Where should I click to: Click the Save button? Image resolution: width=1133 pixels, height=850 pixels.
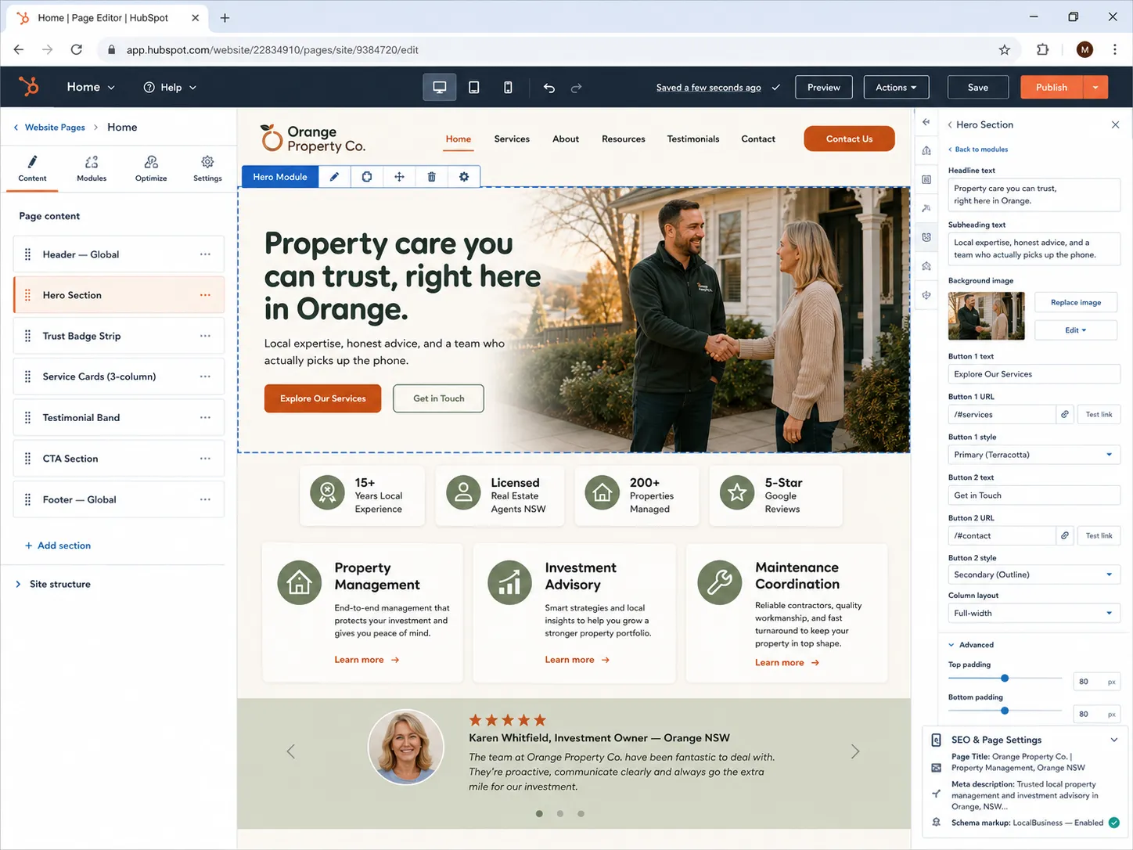(978, 88)
